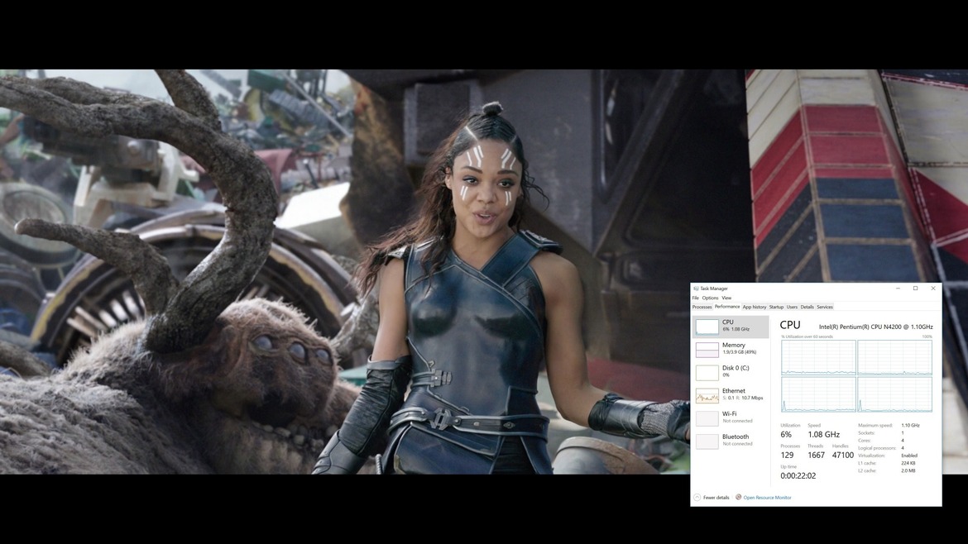Open Resource Monitor link
The image size is (968, 544).
[x=763, y=497]
